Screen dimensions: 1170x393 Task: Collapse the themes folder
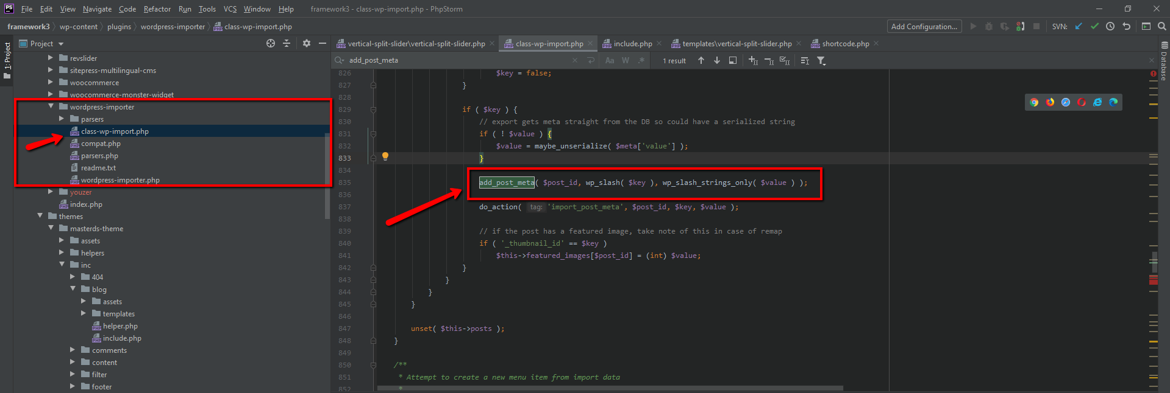pyautogui.click(x=40, y=216)
